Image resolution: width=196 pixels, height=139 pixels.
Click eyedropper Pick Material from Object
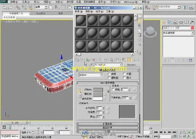[91, 65]
